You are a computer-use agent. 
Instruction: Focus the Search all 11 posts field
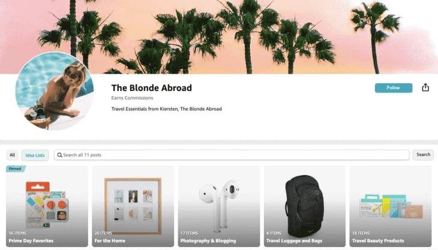232,155
